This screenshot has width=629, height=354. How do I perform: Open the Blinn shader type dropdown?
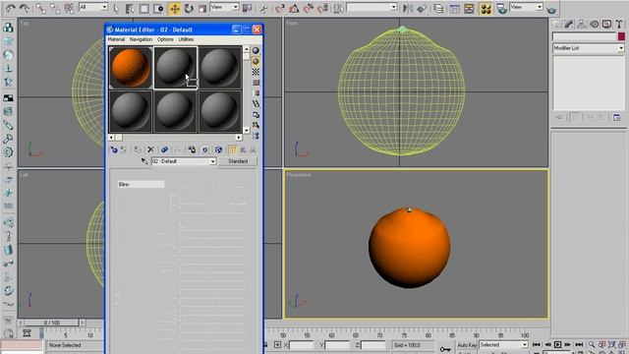click(141, 184)
